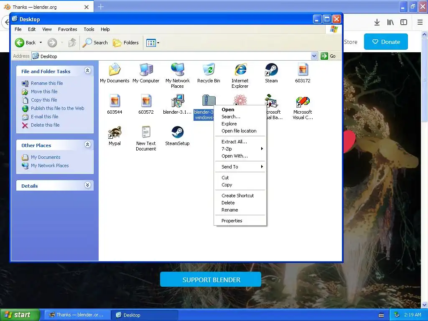Image resolution: width=428 pixels, height=321 pixels.
Task: Click the Go button beside address bar
Action: (x=329, y=56)
